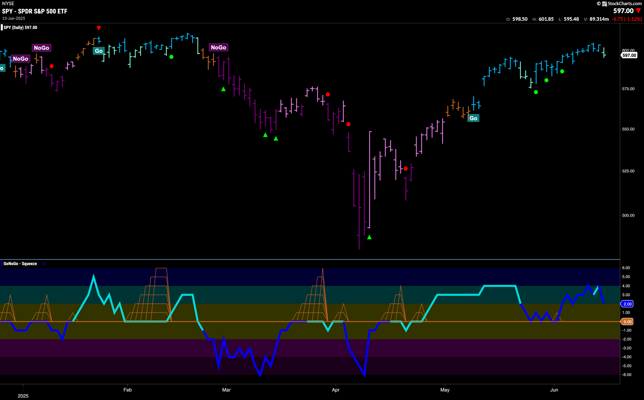The image size is (644, 400).
Task: Click the V: 89.314m volume value
Action: pos(596,19)
